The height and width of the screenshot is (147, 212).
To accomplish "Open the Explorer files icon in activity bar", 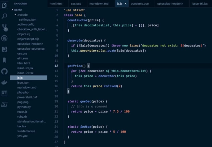I will click(4, 5).
